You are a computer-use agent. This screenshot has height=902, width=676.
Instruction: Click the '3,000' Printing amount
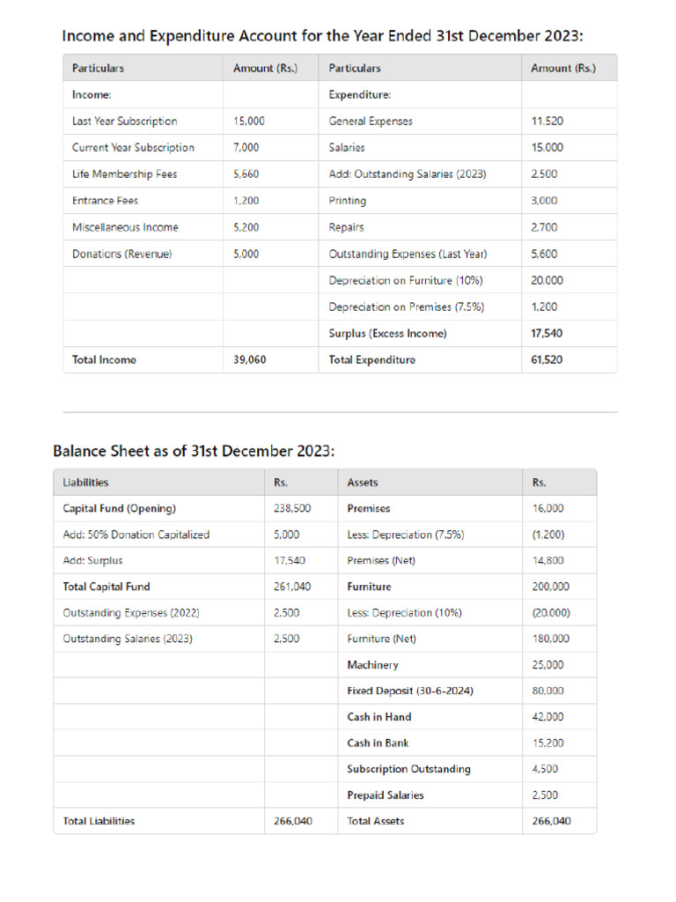pyautogui.click(x=544, y=200)
